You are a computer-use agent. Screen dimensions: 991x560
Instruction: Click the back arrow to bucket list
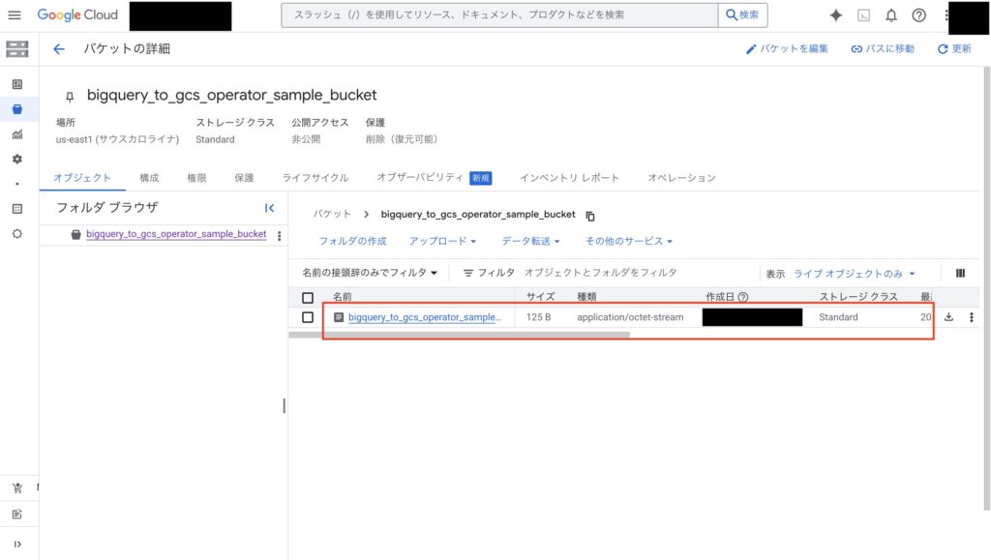pyautogui.click(x=59, y=48)
